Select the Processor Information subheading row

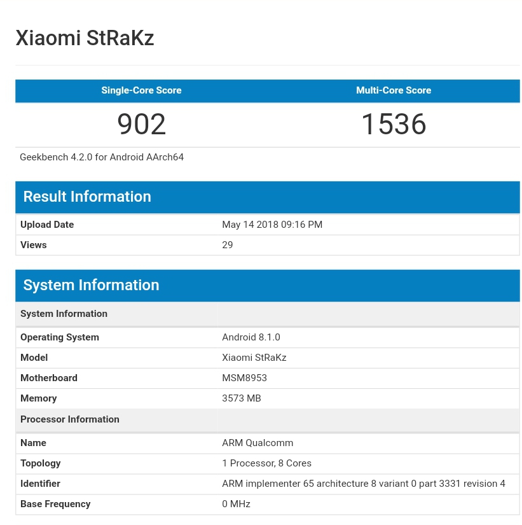click(x=268, y=419)
